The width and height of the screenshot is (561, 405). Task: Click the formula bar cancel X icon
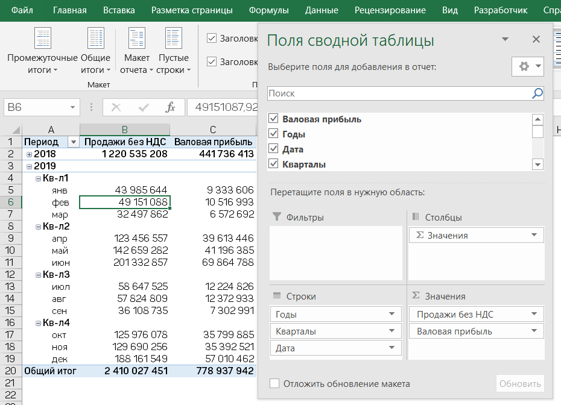point(116,107)
